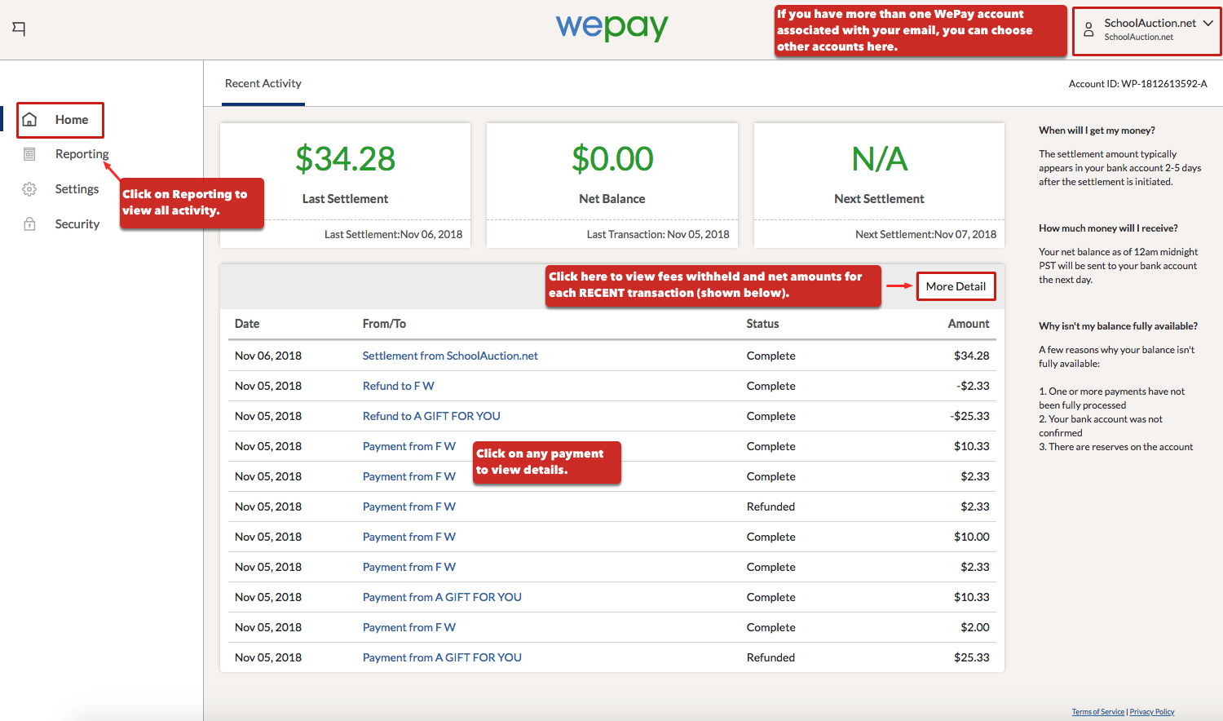Select Security in the sidebar menu

[x=77, y=223]
